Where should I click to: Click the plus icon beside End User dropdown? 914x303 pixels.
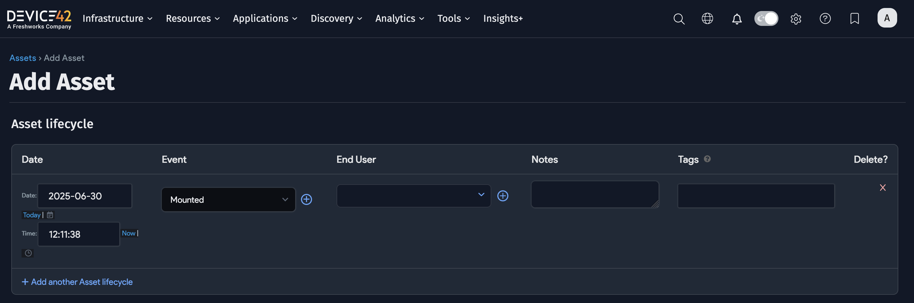[x=503, y=195]
